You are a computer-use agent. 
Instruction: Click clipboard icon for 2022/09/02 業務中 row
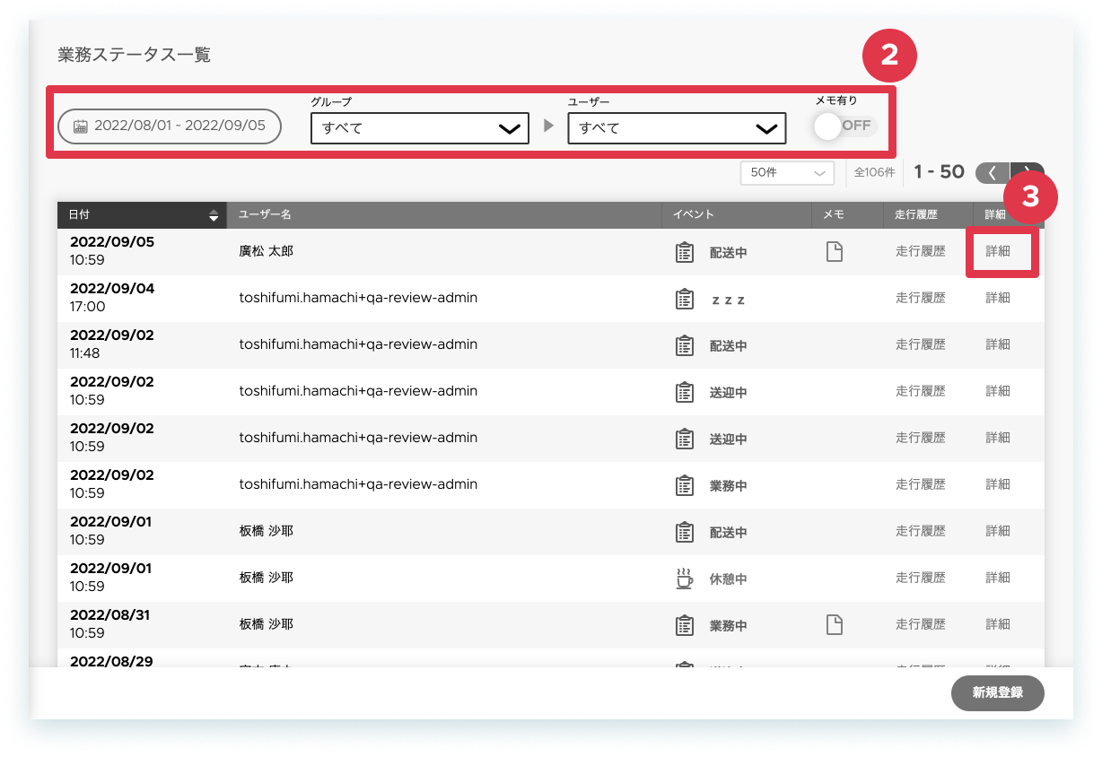[x=685, y=485]
